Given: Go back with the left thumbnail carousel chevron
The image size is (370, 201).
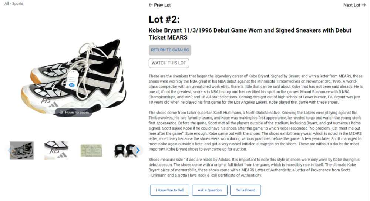Looking at the screenshot, I should coord(9,150).
